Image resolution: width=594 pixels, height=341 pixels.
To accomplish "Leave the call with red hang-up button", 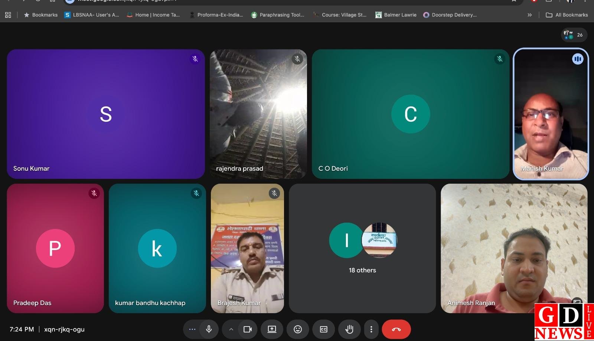I will [396, 329].
